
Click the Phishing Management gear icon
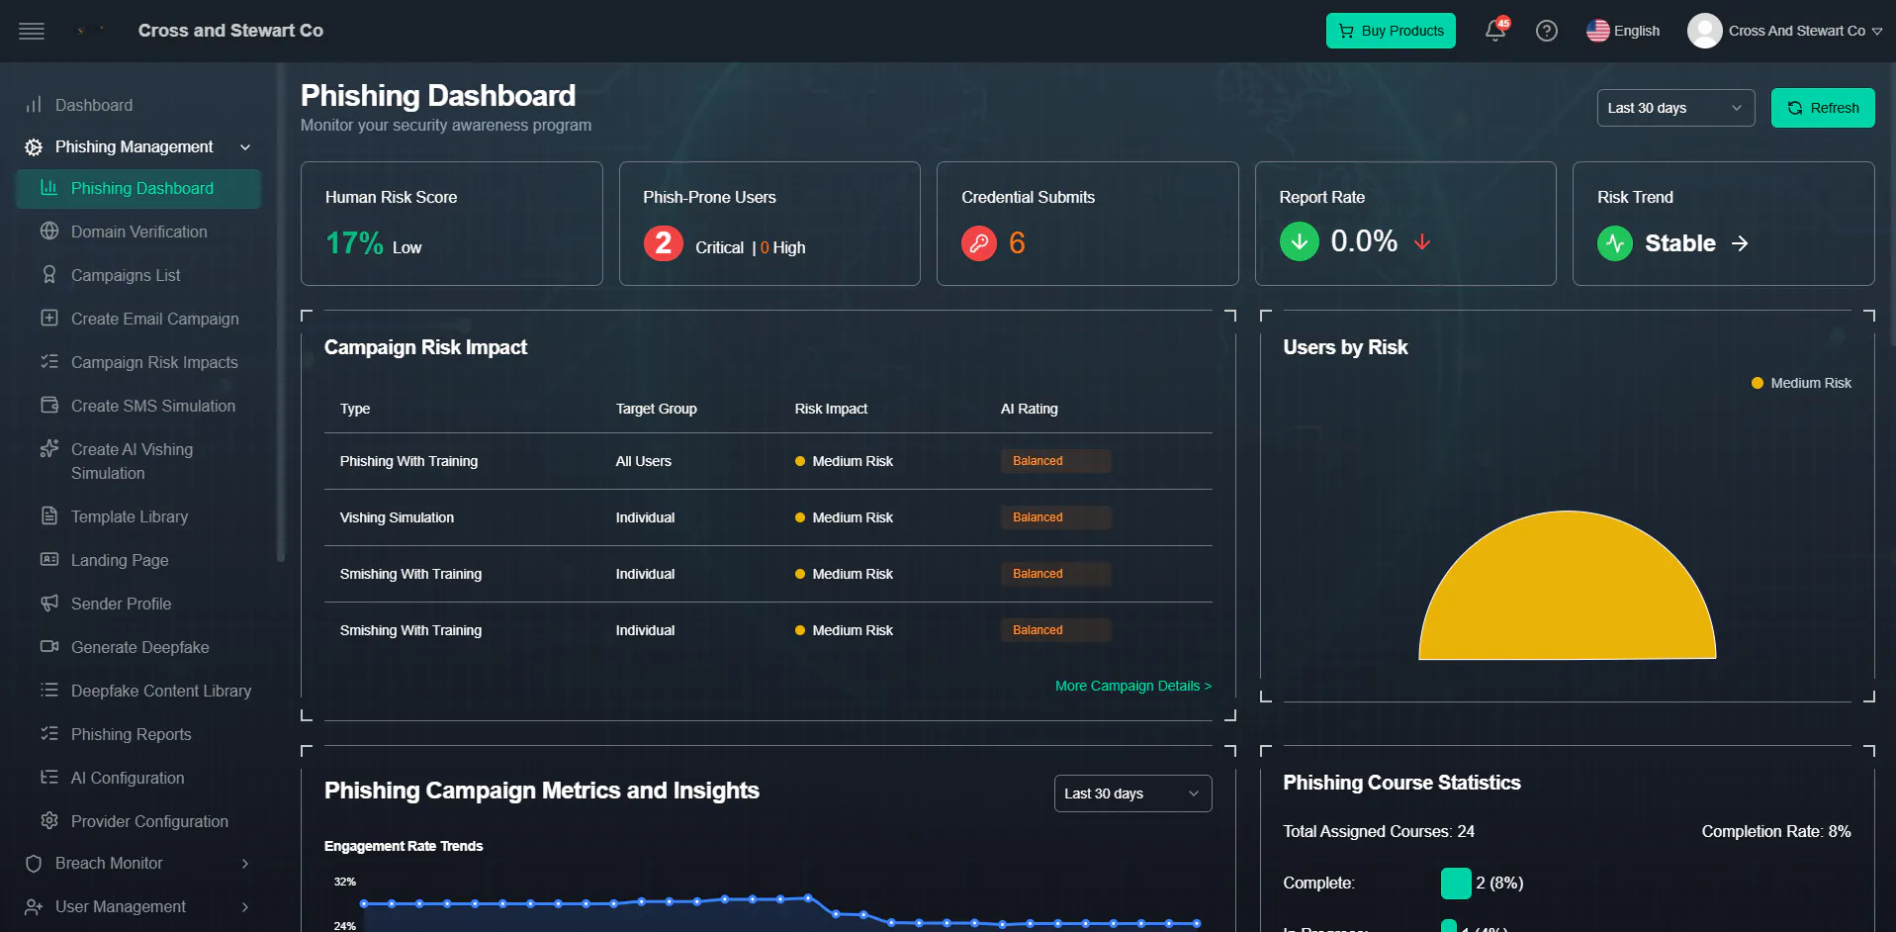pos(34,147)
